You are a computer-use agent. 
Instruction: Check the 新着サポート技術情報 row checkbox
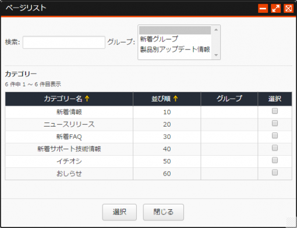(275, 148)
